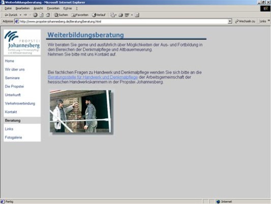The image size is (271, 204).
Task: Click the Weiterbildungsberatung heading
Action: [x=85, y=35]
